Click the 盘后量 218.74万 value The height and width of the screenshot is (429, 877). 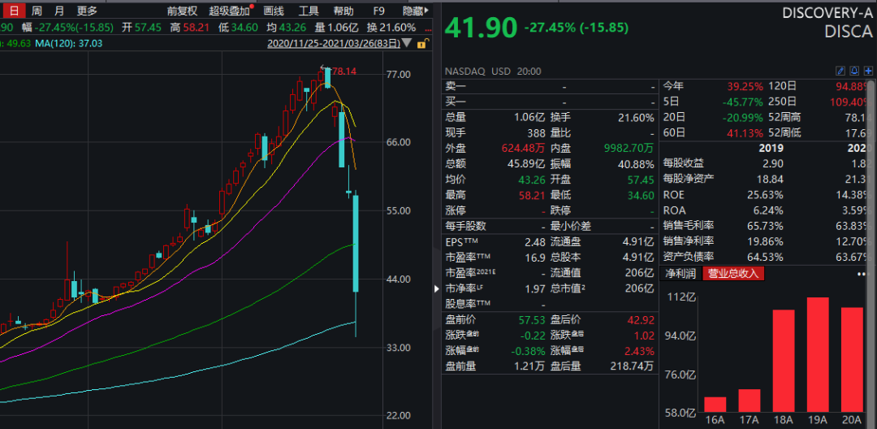(x=632, y=366)
